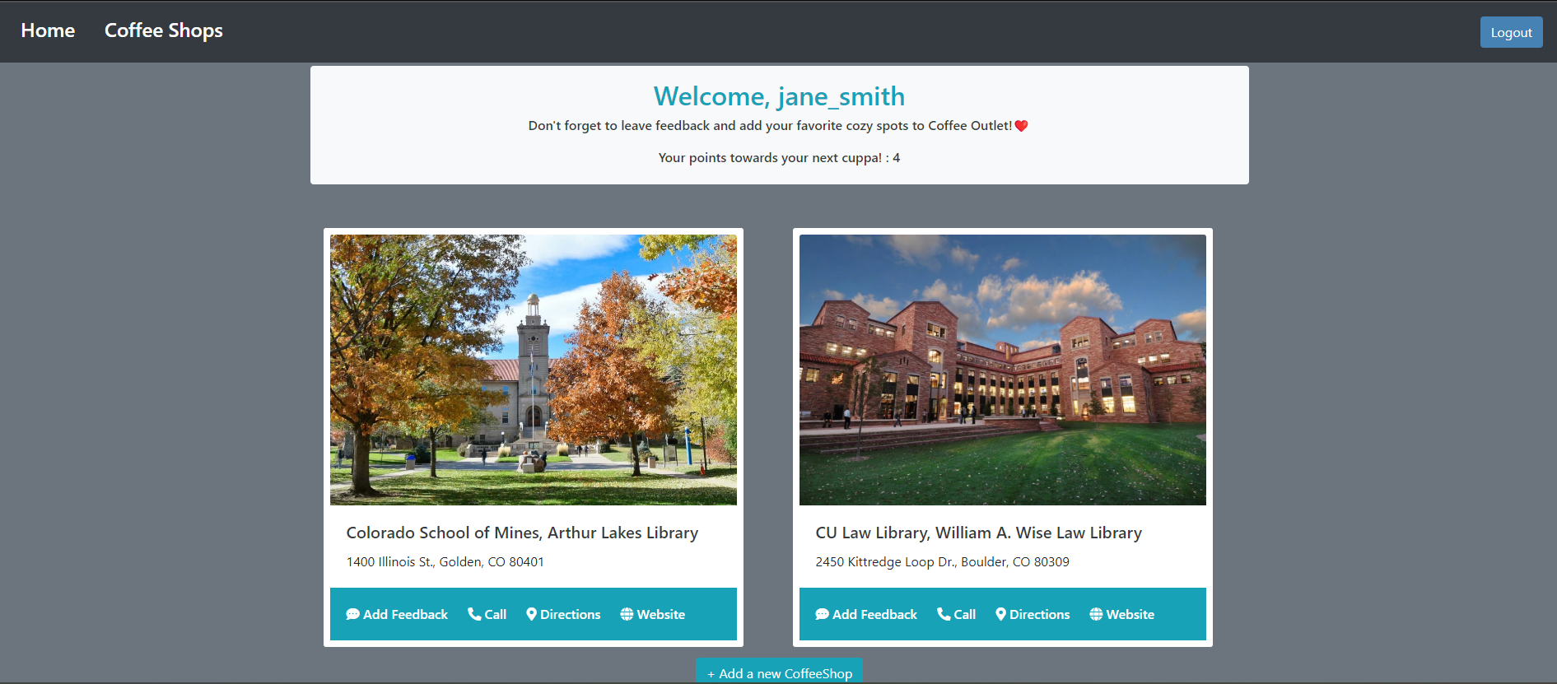Click the map pin icon on Arthur Lakes Library card
1557x684 pixels.
(531, 614)
